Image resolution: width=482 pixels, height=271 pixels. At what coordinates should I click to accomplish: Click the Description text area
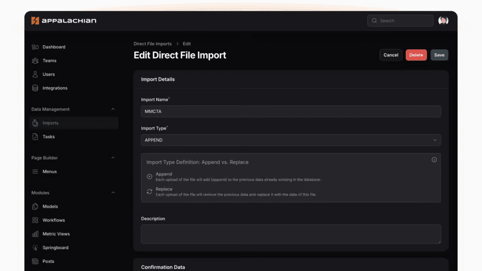(291, 234)
